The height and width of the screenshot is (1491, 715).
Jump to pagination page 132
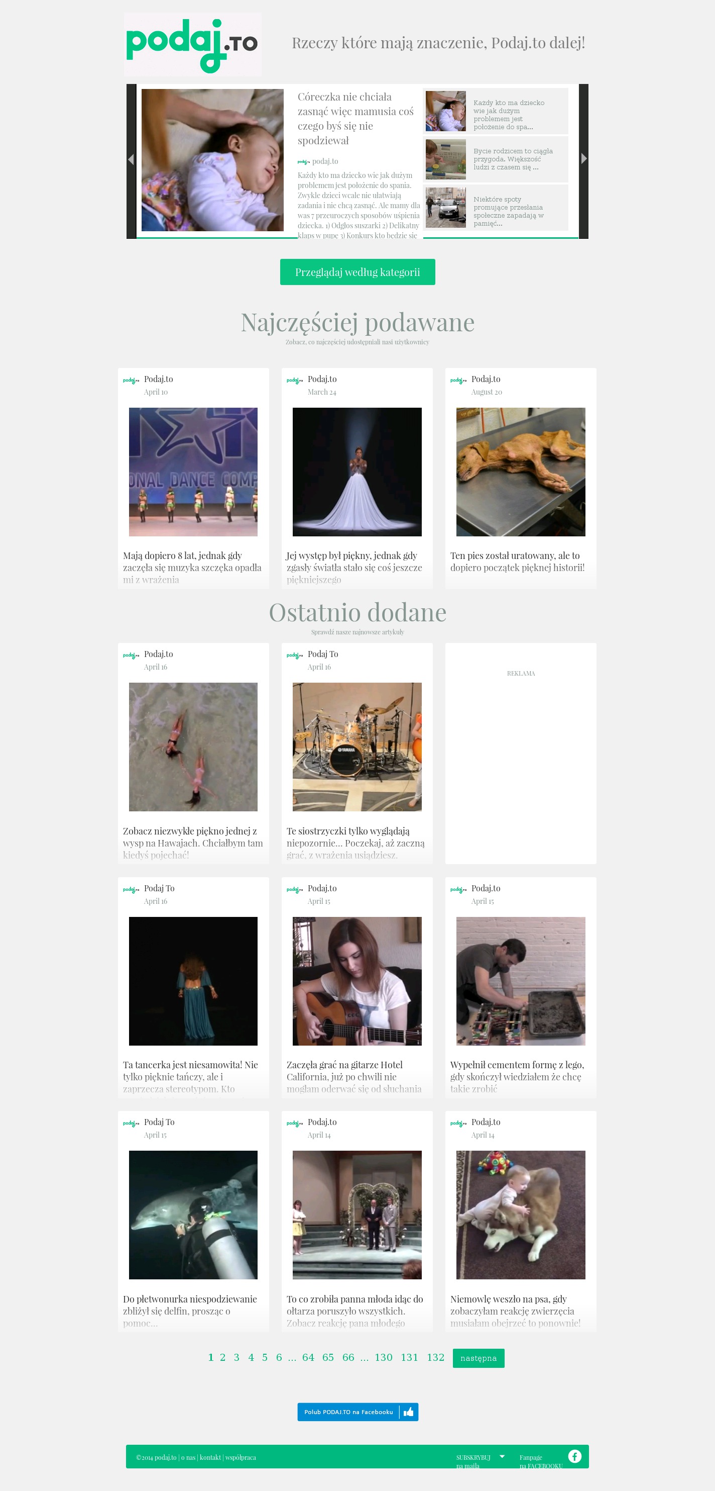pos(436,1357)
